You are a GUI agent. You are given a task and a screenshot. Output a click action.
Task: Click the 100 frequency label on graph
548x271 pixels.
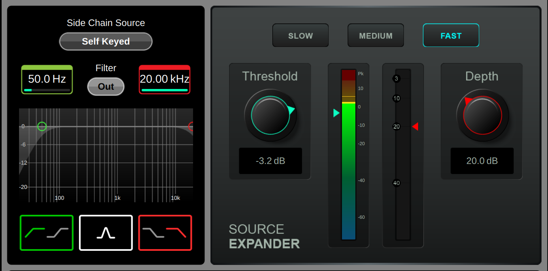point(59,198)
